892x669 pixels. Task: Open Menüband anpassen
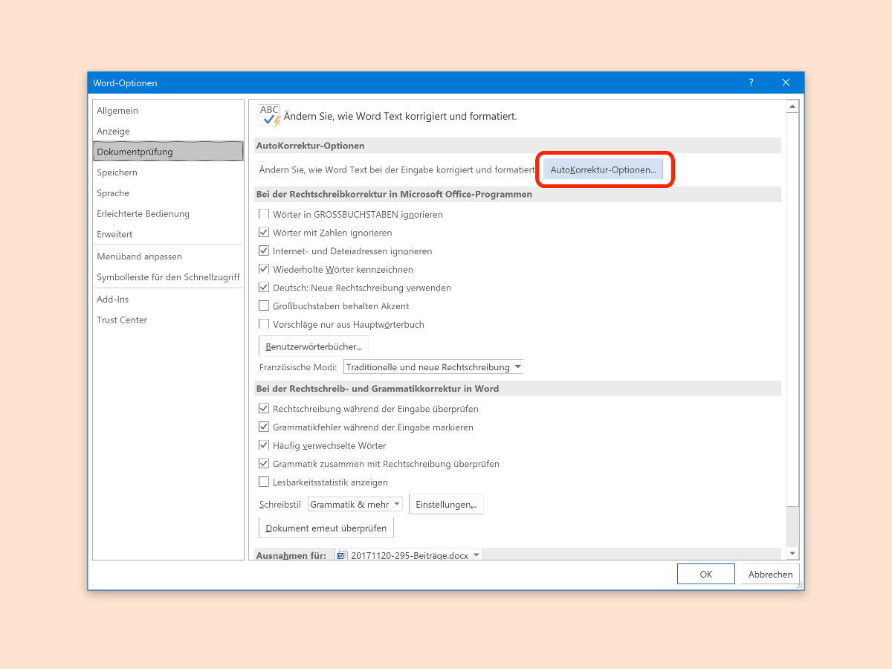[168, 256]
